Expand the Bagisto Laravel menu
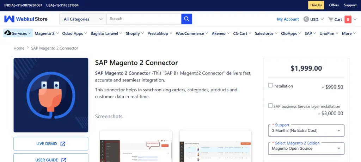 (106, 33)
